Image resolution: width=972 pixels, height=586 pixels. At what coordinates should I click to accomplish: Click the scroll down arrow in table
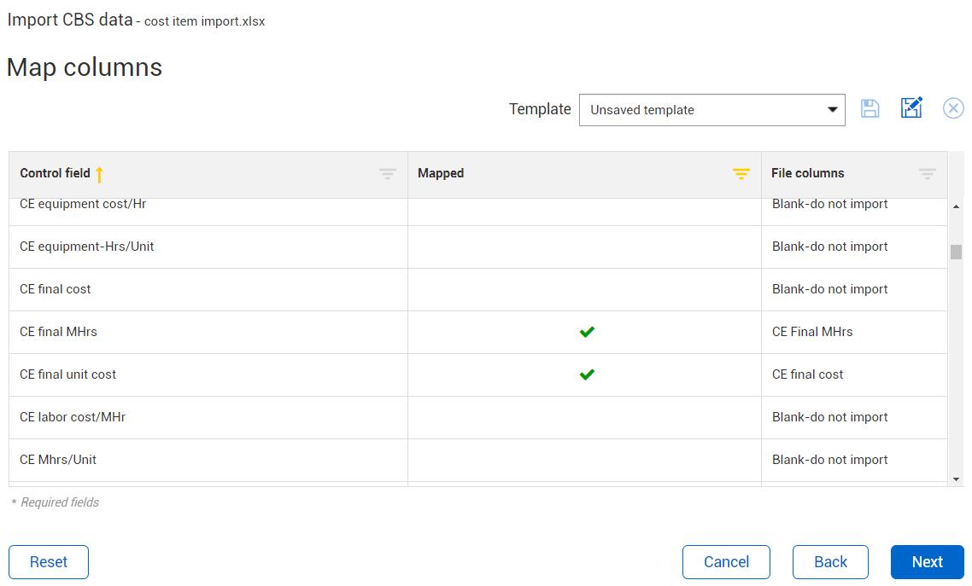956,479
